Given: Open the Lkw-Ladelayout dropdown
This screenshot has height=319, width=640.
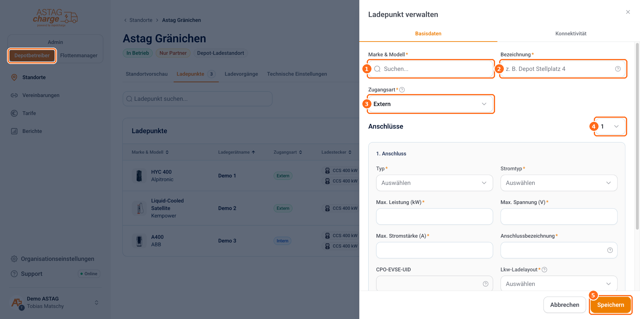Looking at the screenshot, I should [x=559, y=284].
